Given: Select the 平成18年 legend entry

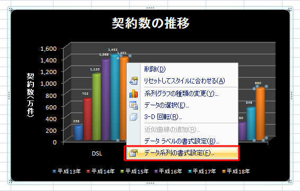Looking at the screenshot, I should click(236, 171).
